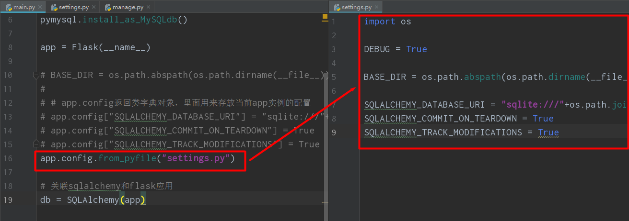Click SQLALCHEMY_TRACK_MODIFICATIONS in right settings.py

443,133
